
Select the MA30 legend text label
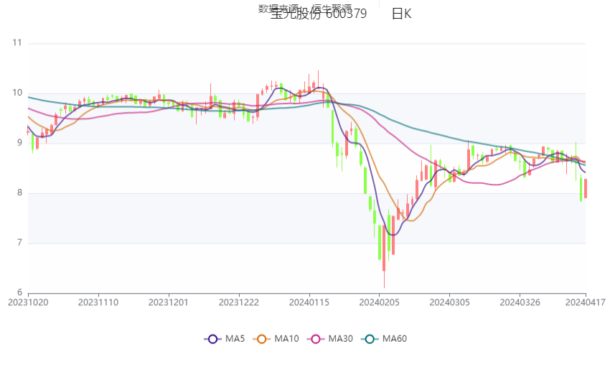pyautogui.click(x=340, y=339)
